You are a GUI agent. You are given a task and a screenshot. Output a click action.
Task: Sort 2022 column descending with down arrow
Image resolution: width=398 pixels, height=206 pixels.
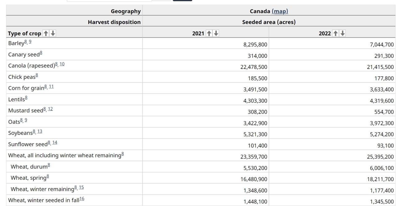tap(342, 34)
